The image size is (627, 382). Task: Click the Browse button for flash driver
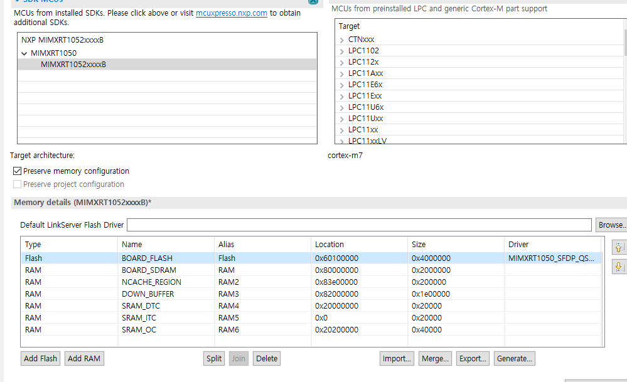click(611, 225)
